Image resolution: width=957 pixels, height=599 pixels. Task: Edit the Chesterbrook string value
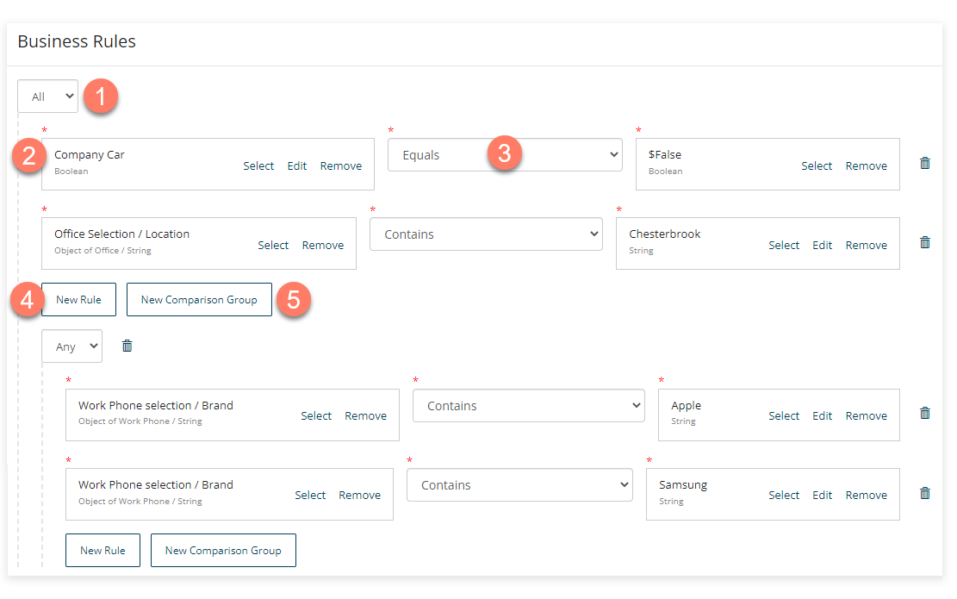822,245
